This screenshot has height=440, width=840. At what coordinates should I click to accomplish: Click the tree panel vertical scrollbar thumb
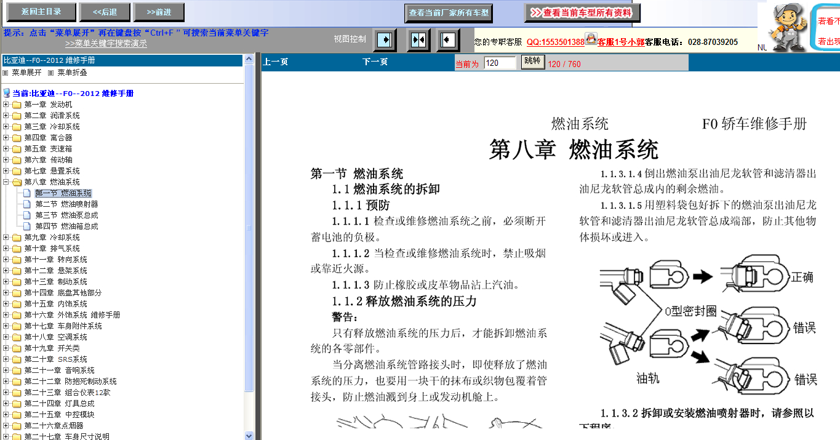249,228
